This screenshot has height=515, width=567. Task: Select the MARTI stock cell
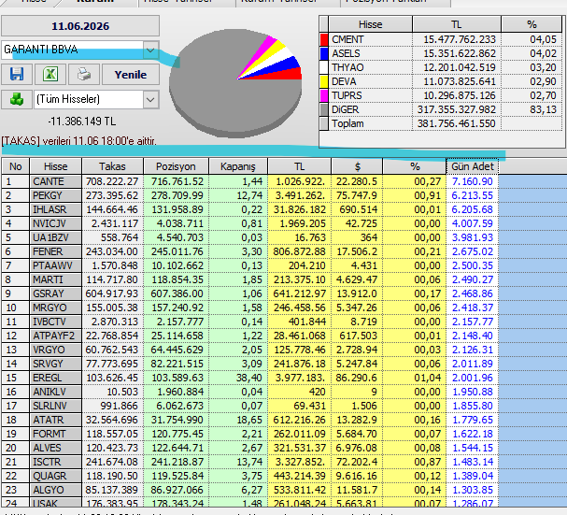[x=56, y=279]
